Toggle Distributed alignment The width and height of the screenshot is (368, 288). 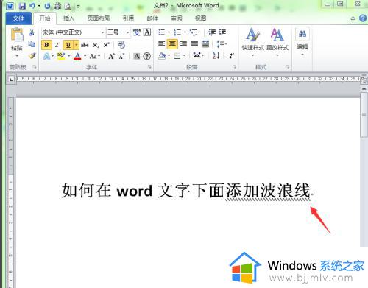205,44
